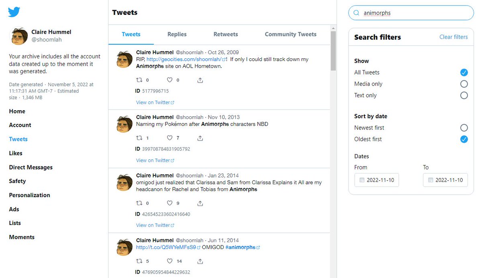Screen dimensions: 482x278
Task: Sort by Oldest first
Action: [464, 139]
